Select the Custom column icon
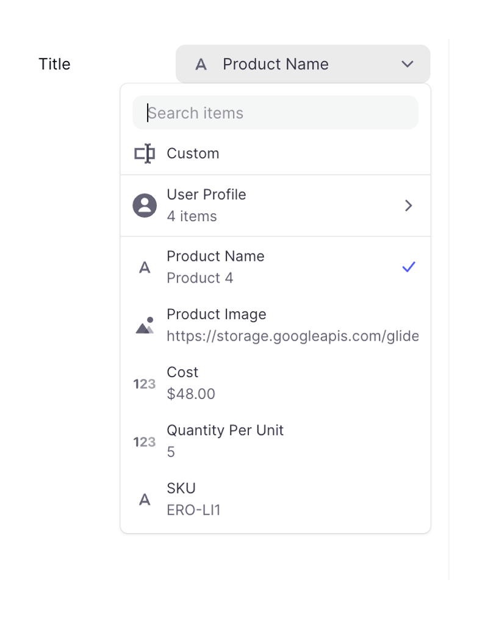The width and height of the screenshot is (488, 619). click(x=144, y=153)
